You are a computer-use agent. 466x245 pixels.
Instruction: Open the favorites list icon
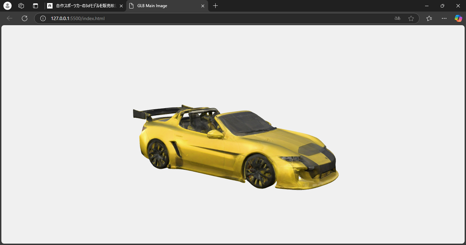pos(429,18)
